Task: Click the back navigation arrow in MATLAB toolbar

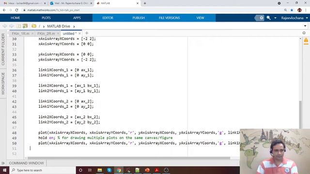Action: click(x=4, y=26)
